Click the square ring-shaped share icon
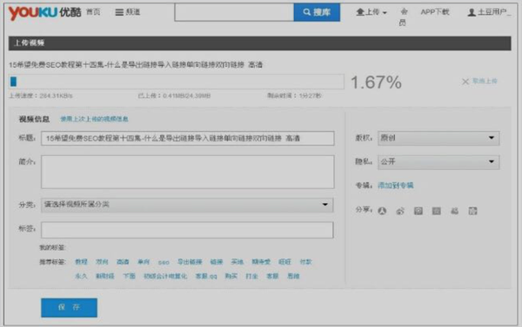 (418, 211)
